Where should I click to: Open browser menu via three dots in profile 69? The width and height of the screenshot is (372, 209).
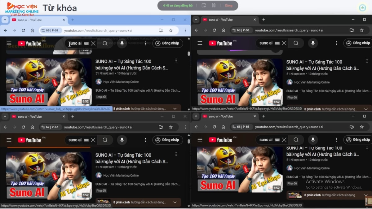(x=185, y=30)
